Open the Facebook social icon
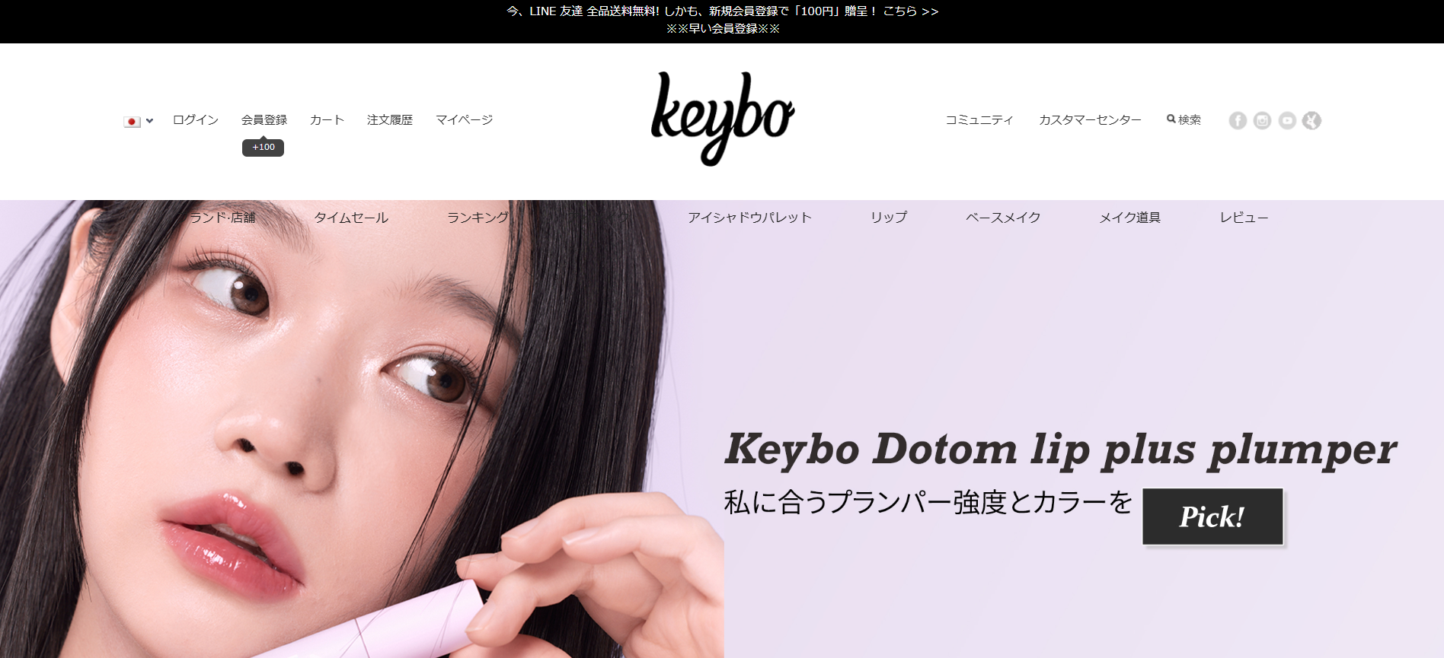The height and width of the screenshot is (658, 1444). pyautogui.click(x=1238, y=120)
